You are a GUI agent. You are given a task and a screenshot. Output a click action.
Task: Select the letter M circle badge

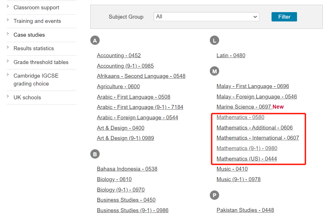pos(214,71)
